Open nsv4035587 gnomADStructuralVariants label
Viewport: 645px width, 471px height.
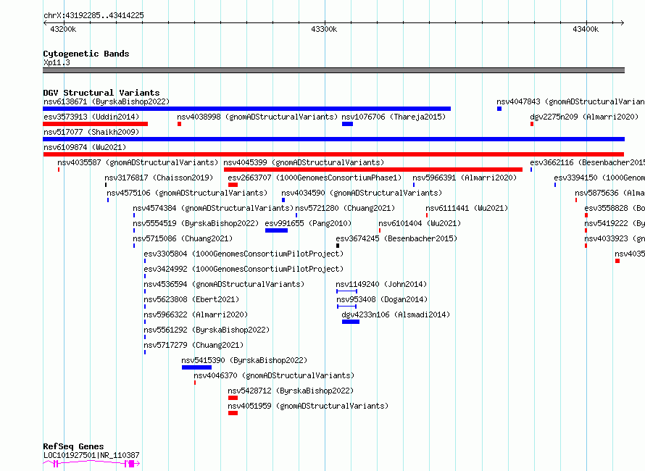tap(138, 162)
